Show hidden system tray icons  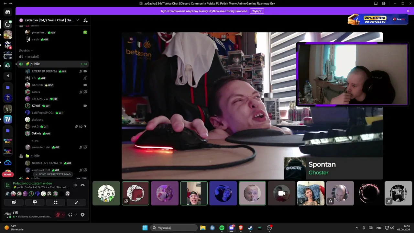[x=357, y=228]
